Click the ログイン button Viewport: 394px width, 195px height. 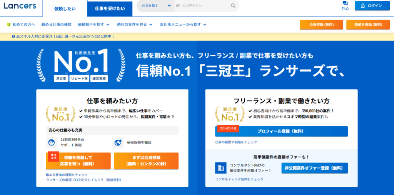(372, 6)
